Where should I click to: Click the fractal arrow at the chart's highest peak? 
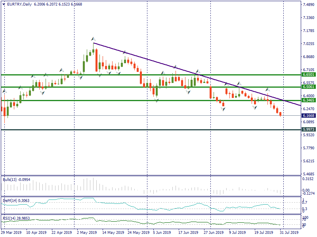93,39
